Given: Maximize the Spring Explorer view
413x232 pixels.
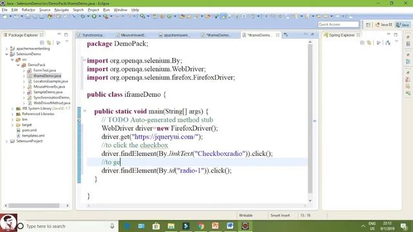Looking at the screenshot, I should pyautogui.click(x=396, y=34).
